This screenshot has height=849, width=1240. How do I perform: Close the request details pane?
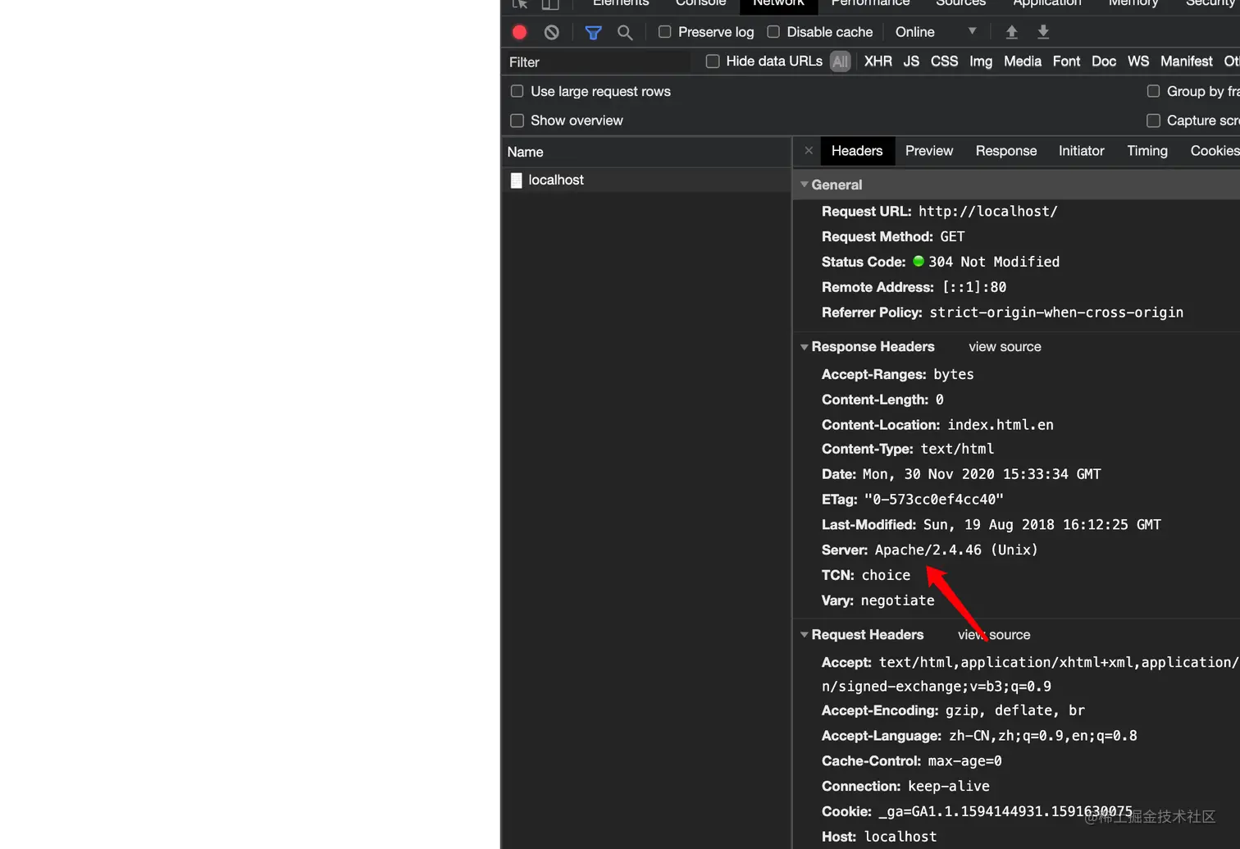(x=809, y=151)
